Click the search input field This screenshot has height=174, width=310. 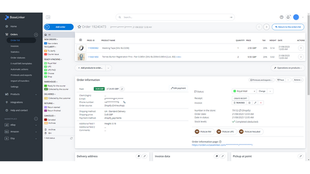point(175,17)
